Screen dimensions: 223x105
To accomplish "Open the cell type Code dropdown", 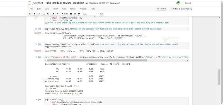I will (x=90, y=14).
